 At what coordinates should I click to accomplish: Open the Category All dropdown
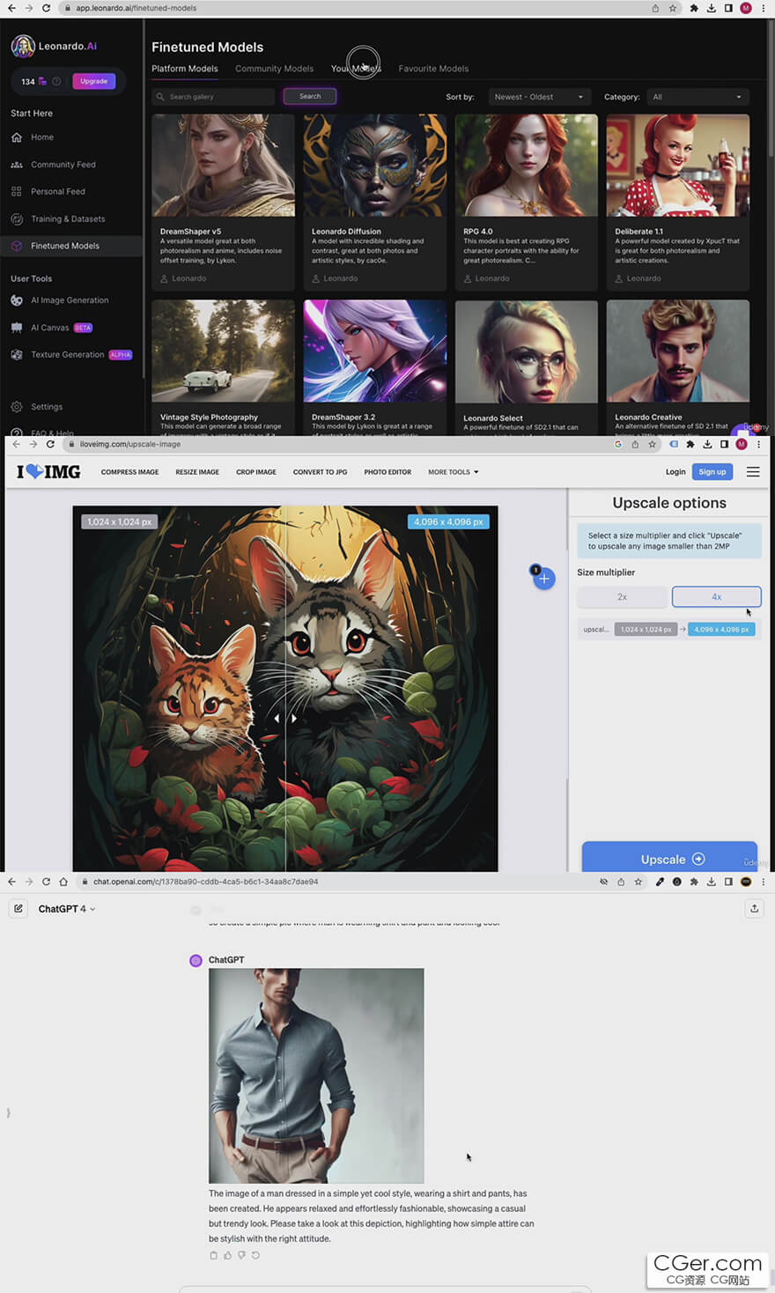coord(697,97)
